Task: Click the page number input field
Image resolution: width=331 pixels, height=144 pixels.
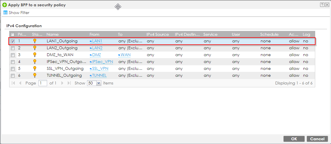Action: [43, 83]
